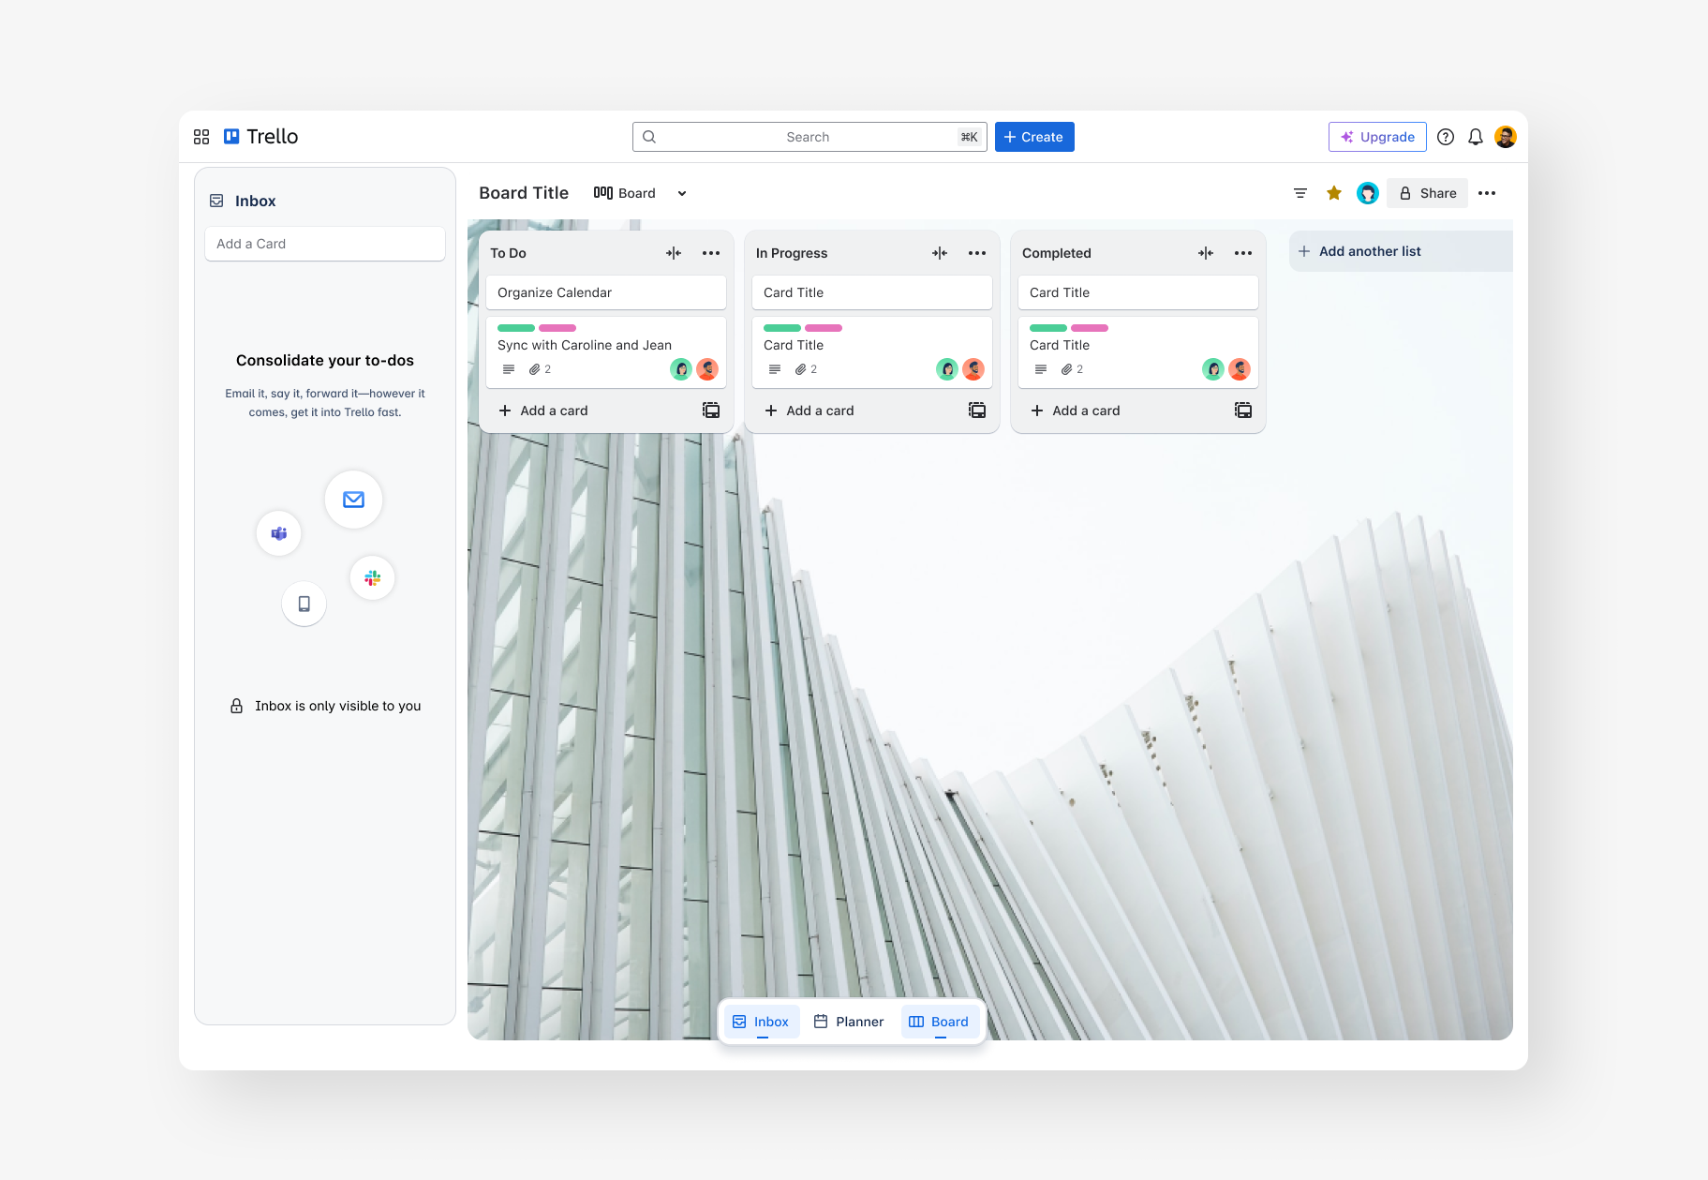Image resolution: width=1708 pixels, height=1180 pixels.
Task: Click the Slack icon in Inbox
Action: 372,578
